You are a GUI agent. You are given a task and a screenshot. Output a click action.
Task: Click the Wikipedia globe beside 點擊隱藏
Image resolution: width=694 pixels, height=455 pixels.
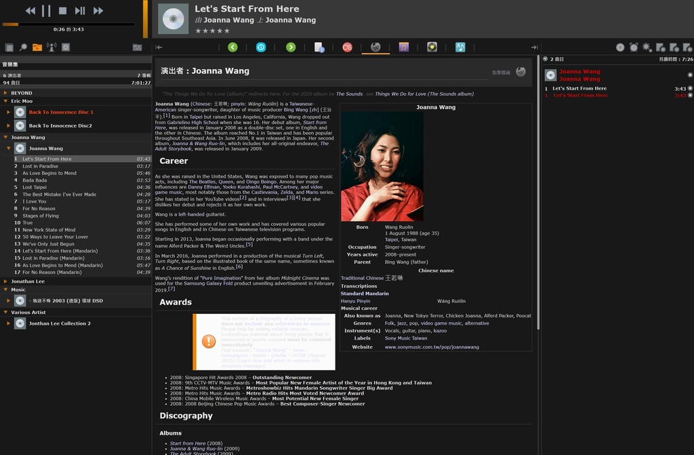pyautogui.click(x=521, y=72)
